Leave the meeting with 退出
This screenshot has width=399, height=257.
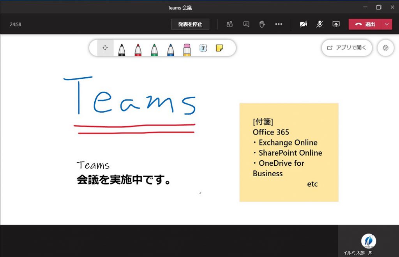(x=365, y=24)
